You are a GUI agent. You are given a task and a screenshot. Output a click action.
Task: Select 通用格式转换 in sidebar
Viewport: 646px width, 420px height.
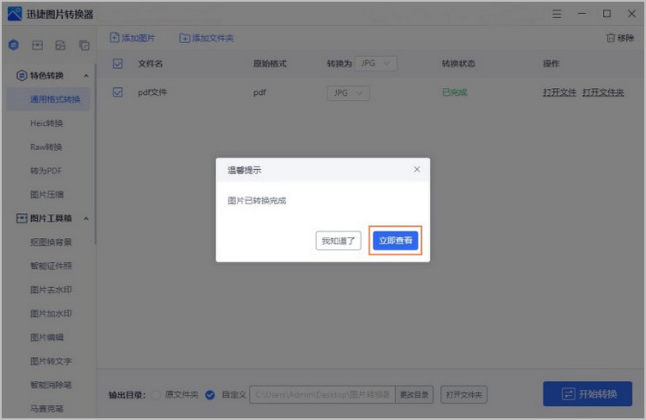click(x=48, y=99)
